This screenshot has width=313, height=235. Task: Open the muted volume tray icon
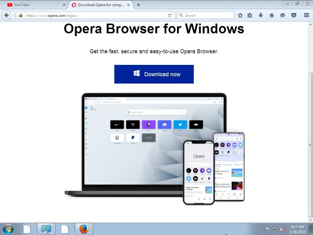click(x=282, y=229)
